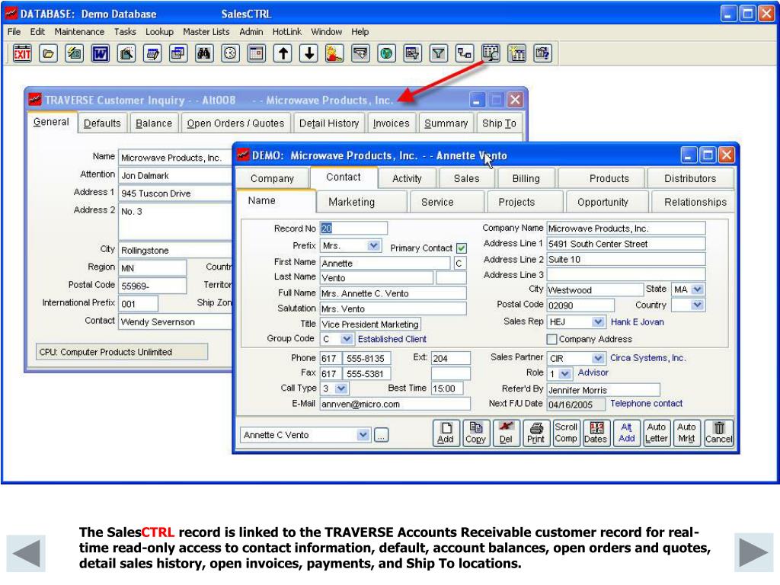Screen dimensions: 780x585
Task: Expand the Prefix dropdown
Action: [x=373, y=245]
